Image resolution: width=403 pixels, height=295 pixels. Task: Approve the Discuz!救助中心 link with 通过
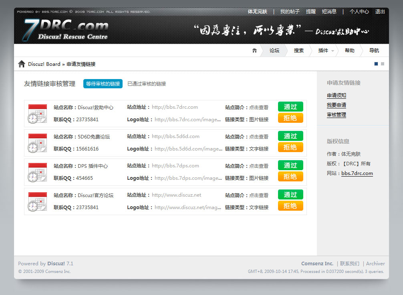click(x=290, y=107)
